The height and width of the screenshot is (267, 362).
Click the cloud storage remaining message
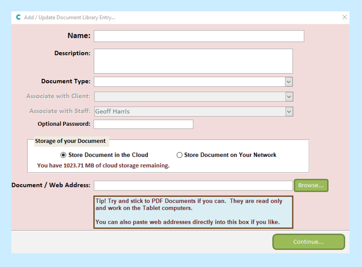click(104, 166)
